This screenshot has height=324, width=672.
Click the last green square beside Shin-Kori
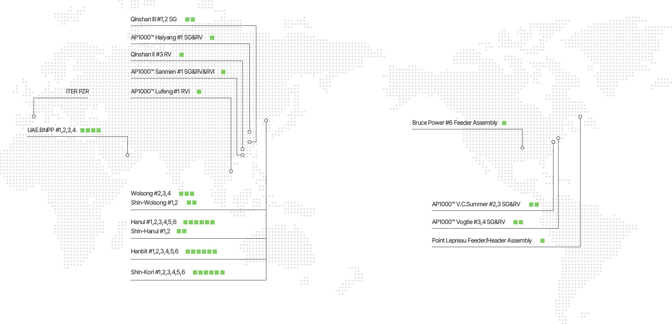tap(222, 273)
